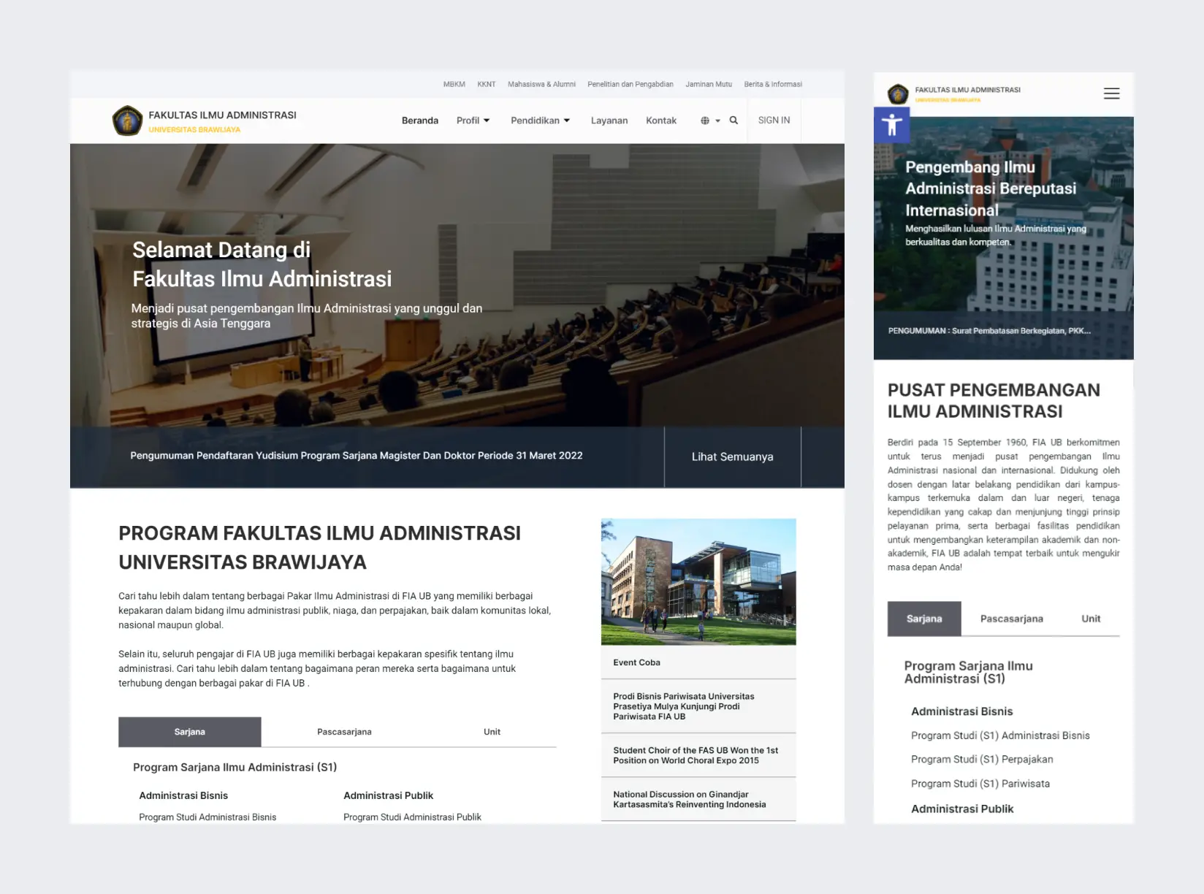
Task: Click the mobile header faculty logo
Action: coord(898,94)
